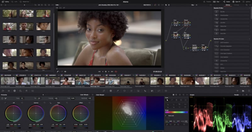Open the HDR wheels palette

(20, 91)
